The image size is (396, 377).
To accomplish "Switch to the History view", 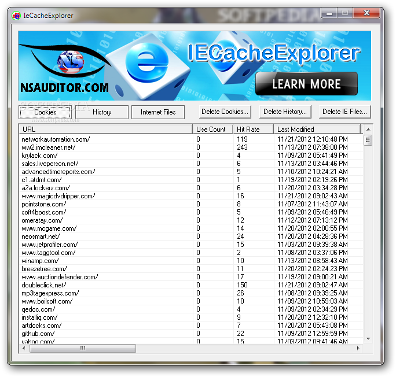I will click(102, 112).
